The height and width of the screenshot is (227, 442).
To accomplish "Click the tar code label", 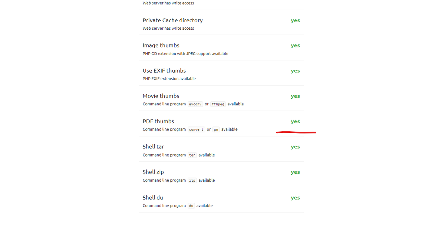I will (x=192, y=155).
